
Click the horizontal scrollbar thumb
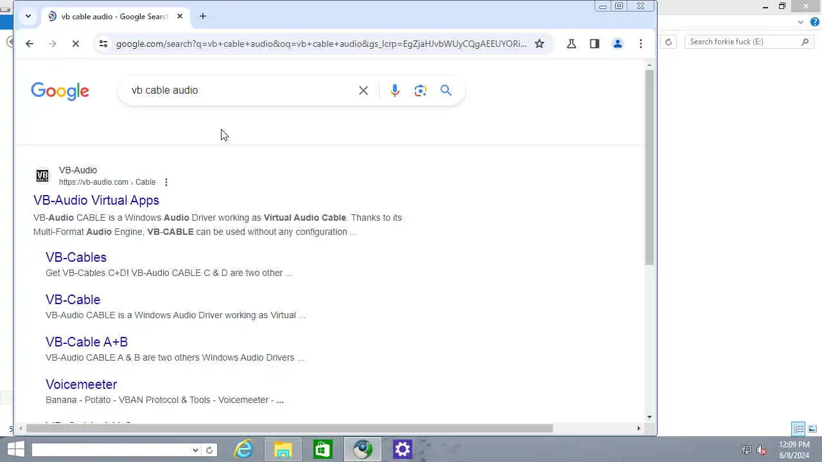(x=289, y=428)
